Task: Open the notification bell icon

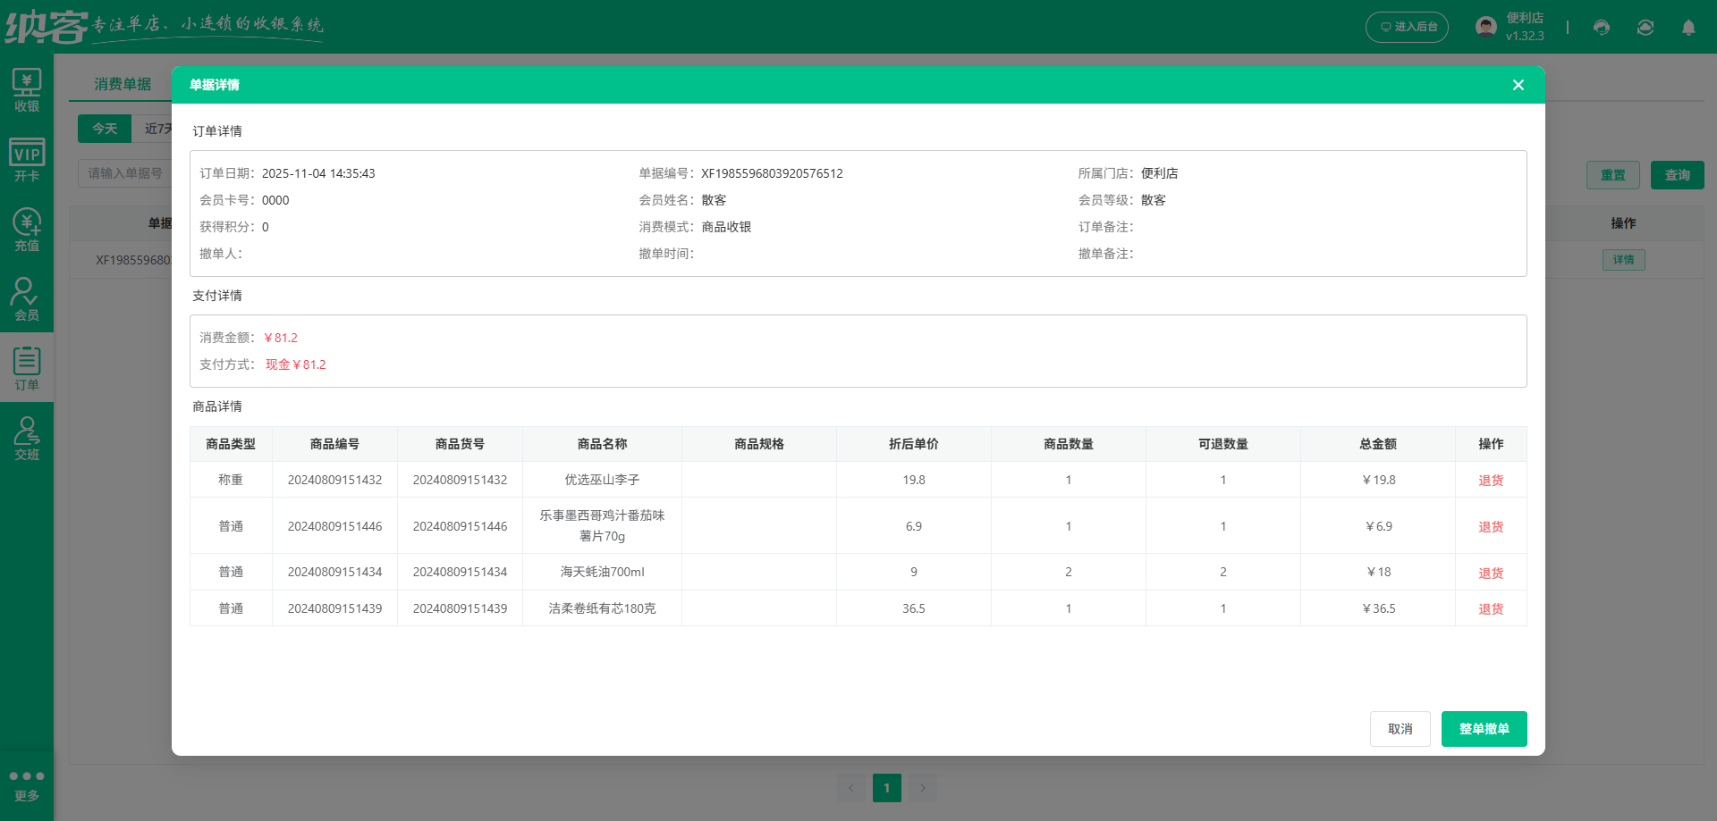Action: [1688, 28]
